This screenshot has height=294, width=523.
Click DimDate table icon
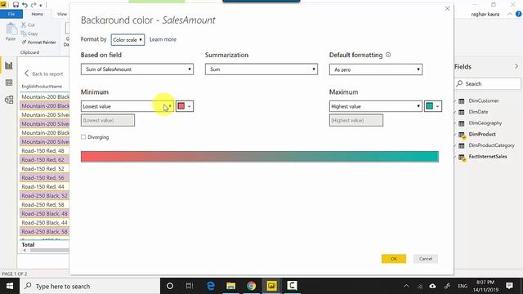click(461, 112)
